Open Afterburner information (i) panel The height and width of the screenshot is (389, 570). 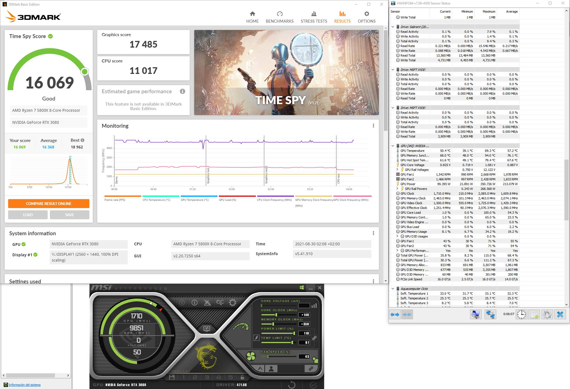pos(194,302)
